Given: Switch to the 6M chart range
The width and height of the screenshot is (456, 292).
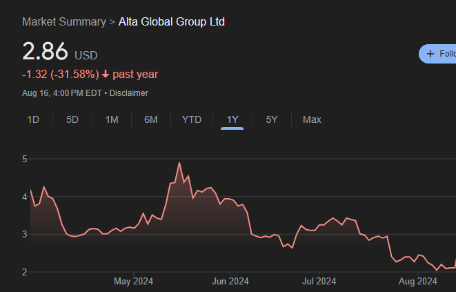Looking at the screenshot, I should (151, 119).
